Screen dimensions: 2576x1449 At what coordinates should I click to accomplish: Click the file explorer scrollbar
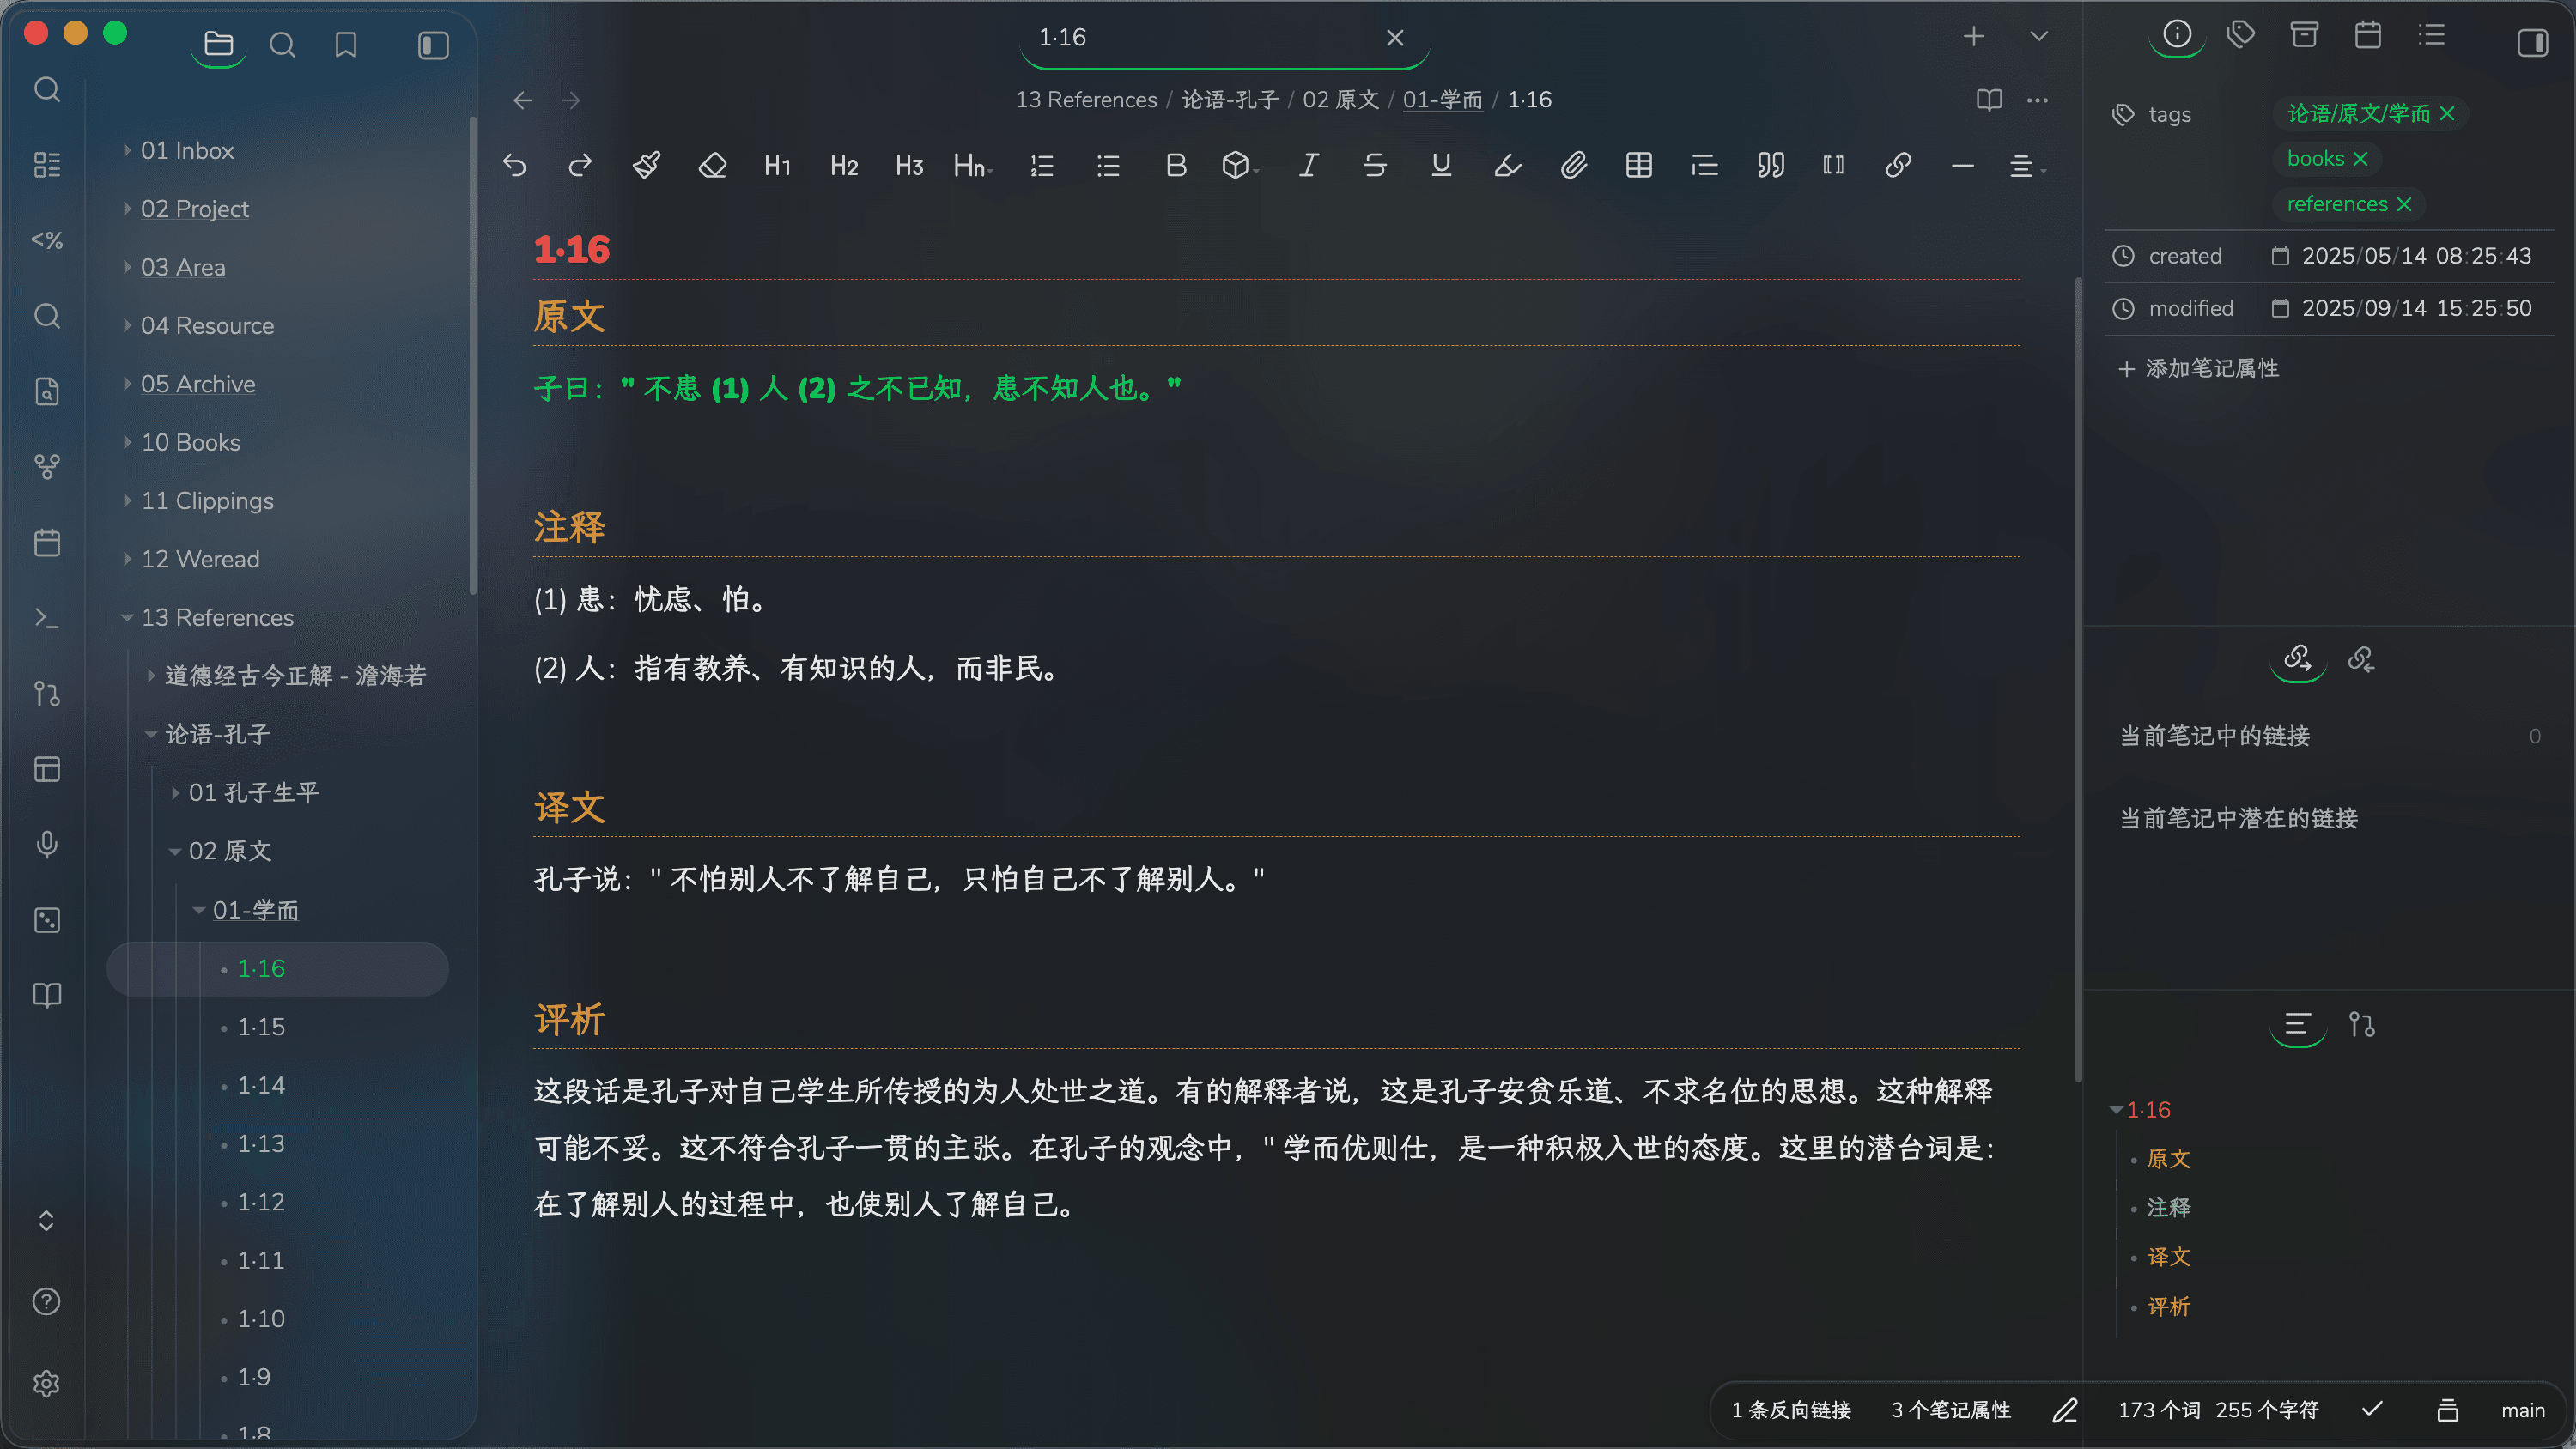(472, 355)
